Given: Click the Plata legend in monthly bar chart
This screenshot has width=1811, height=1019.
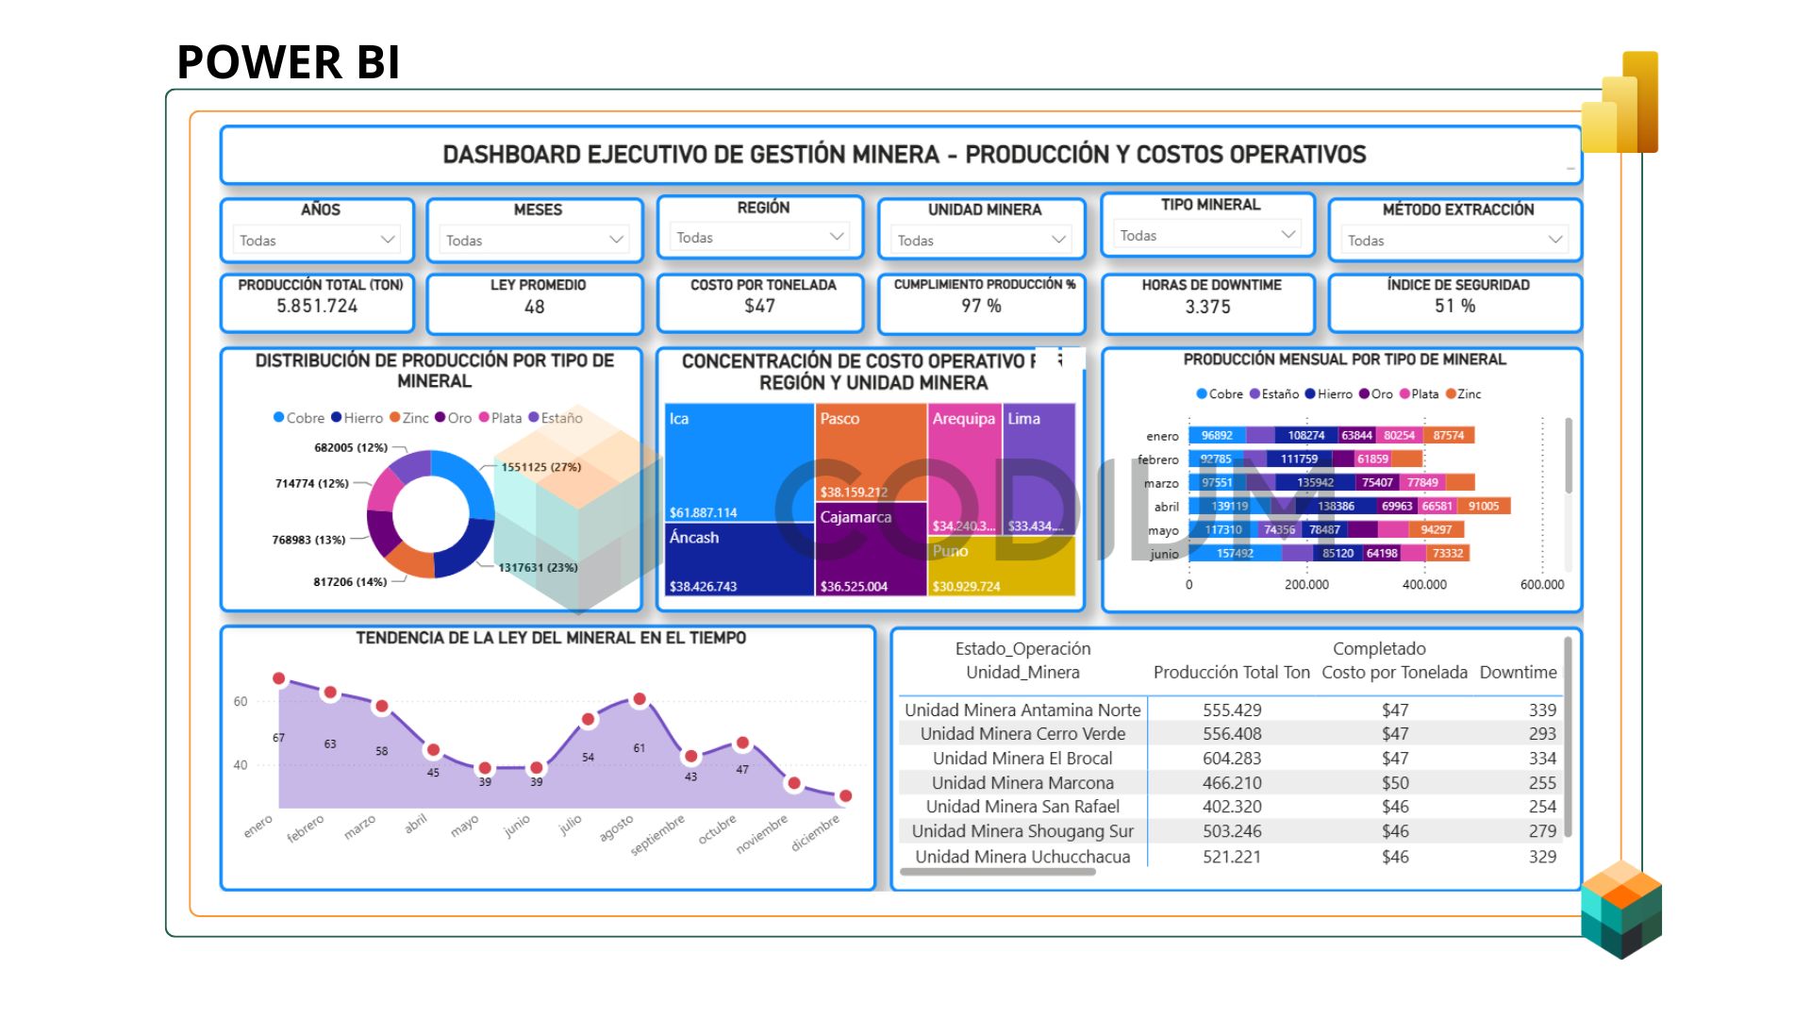Looking at the screenshot, I should coord(1420,393).
